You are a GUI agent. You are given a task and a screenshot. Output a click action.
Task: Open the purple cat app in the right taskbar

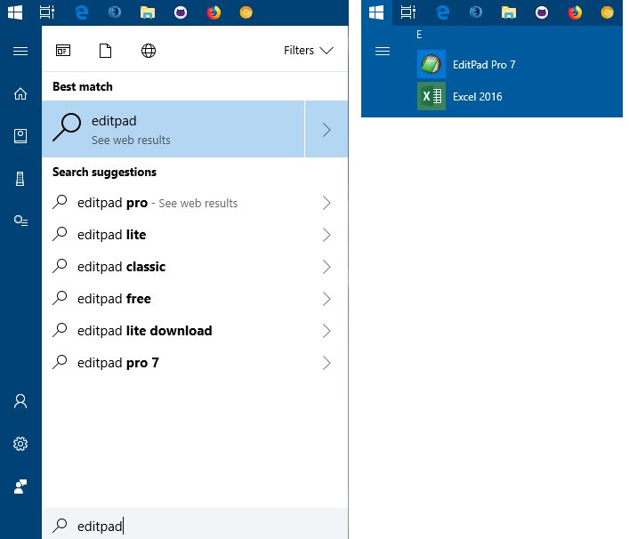[x=542, y=12]
